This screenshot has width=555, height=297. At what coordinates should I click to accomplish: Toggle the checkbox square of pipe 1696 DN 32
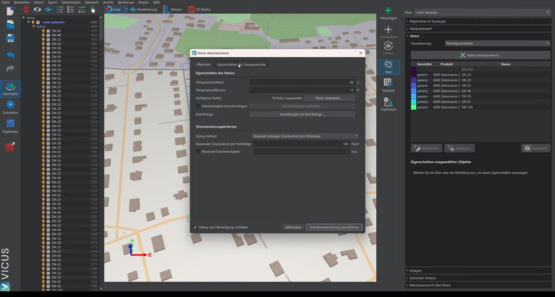(x=48, y=40)
